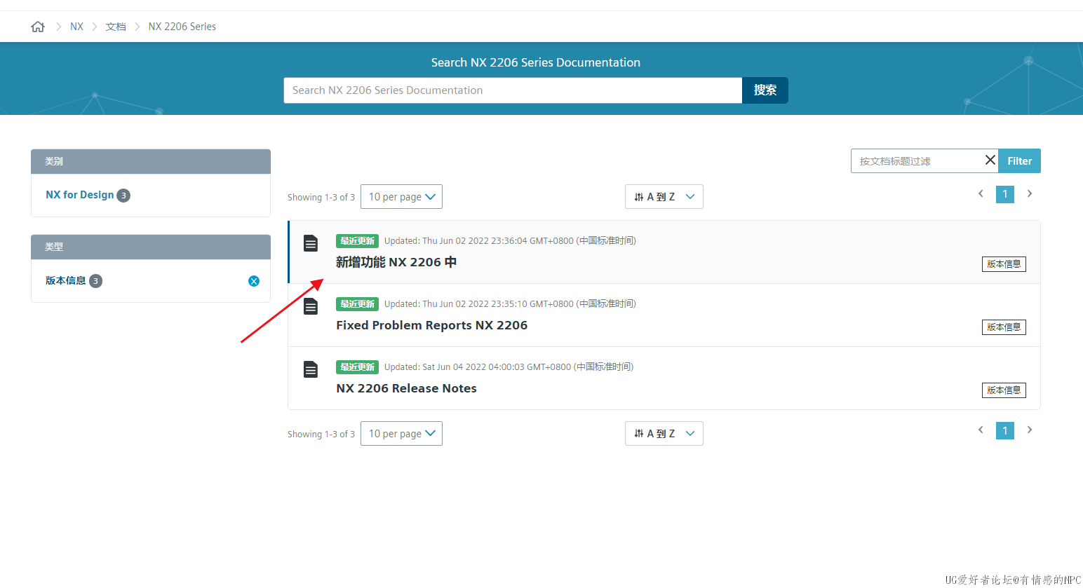The width and height of the screenshot is (1083, 588).
Task: Click document icon for NX 2206 Release Notes
Action: [x=311, y=369]
